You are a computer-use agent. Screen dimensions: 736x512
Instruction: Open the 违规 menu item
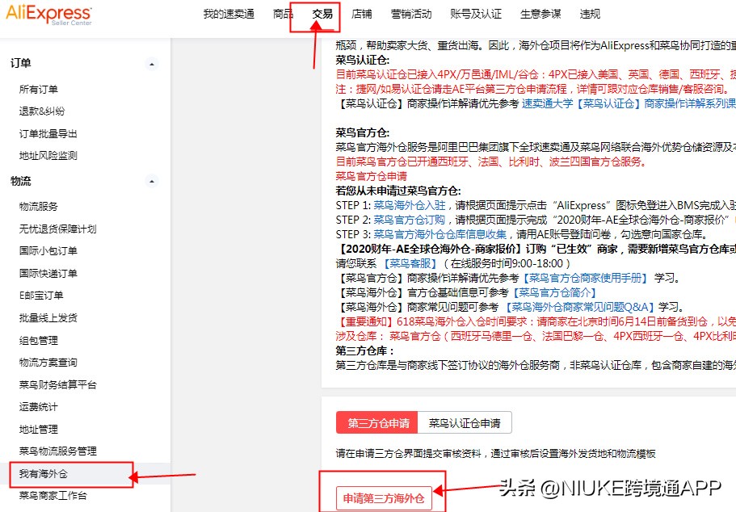[x=585, y=14]
